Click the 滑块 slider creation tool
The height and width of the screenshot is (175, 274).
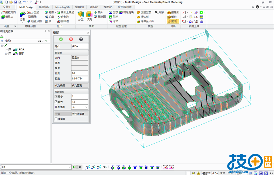[114, 21]
